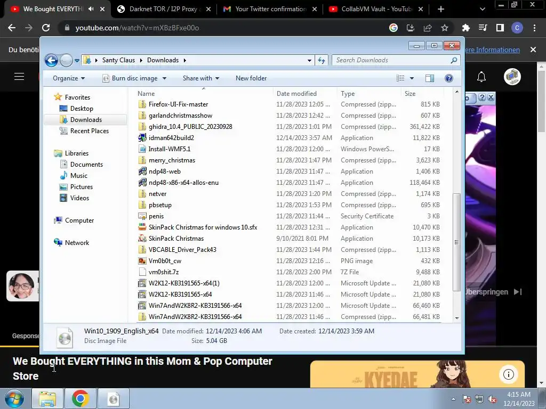Switch to Darknet TOR / I2P Proxy tab

click(163, 9)
